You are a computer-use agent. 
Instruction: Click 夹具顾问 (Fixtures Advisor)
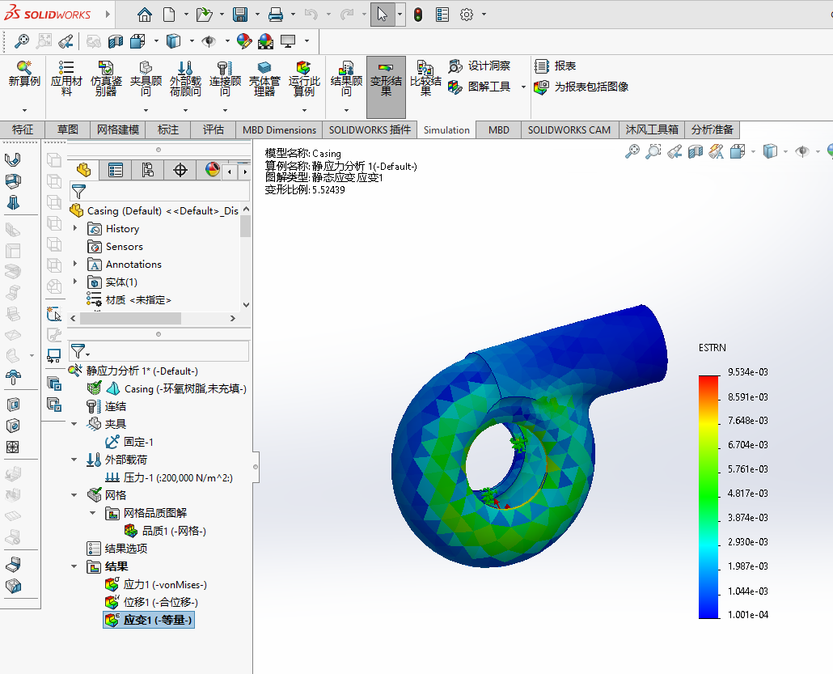[146, 78]
